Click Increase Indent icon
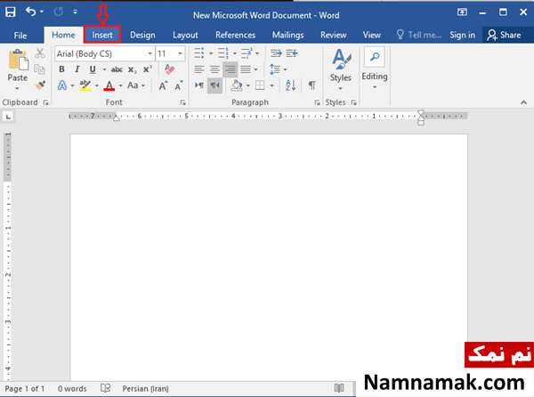Image resolution: width=534 pixels, height=397 pixels. click(x=292, y=53)
